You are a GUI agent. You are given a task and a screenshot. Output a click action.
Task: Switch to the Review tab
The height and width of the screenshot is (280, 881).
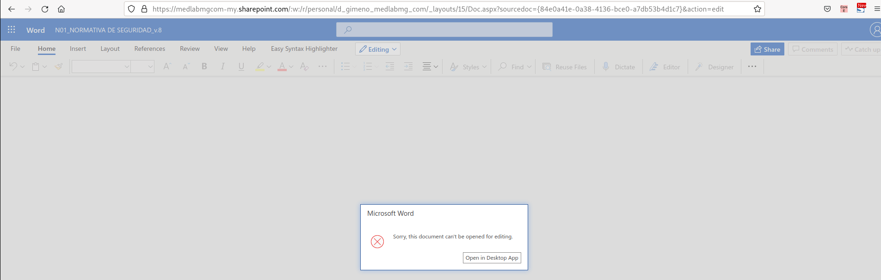pos(190,49)
